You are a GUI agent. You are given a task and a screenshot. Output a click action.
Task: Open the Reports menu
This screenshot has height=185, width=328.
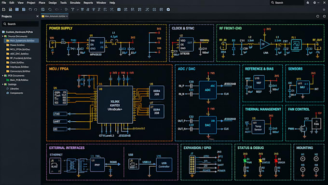pyautogui.click(x=88, y=3)
